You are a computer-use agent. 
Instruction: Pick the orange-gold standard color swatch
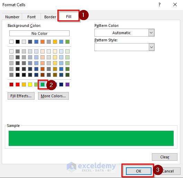(x=24, y=85)
